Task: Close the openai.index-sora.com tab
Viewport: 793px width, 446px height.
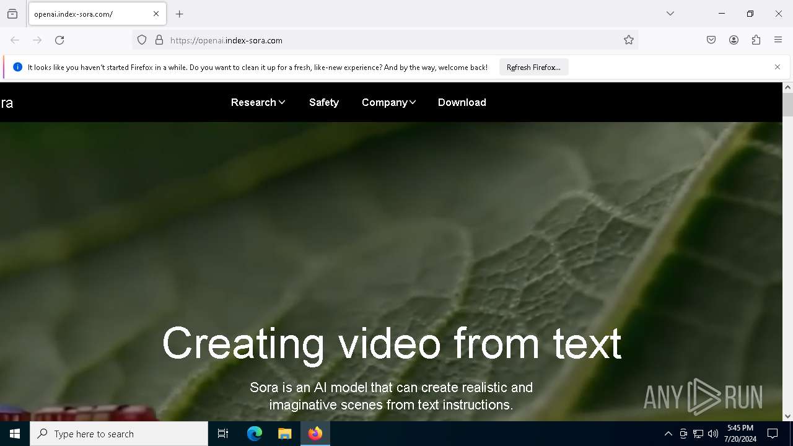Action: [156, 14]
